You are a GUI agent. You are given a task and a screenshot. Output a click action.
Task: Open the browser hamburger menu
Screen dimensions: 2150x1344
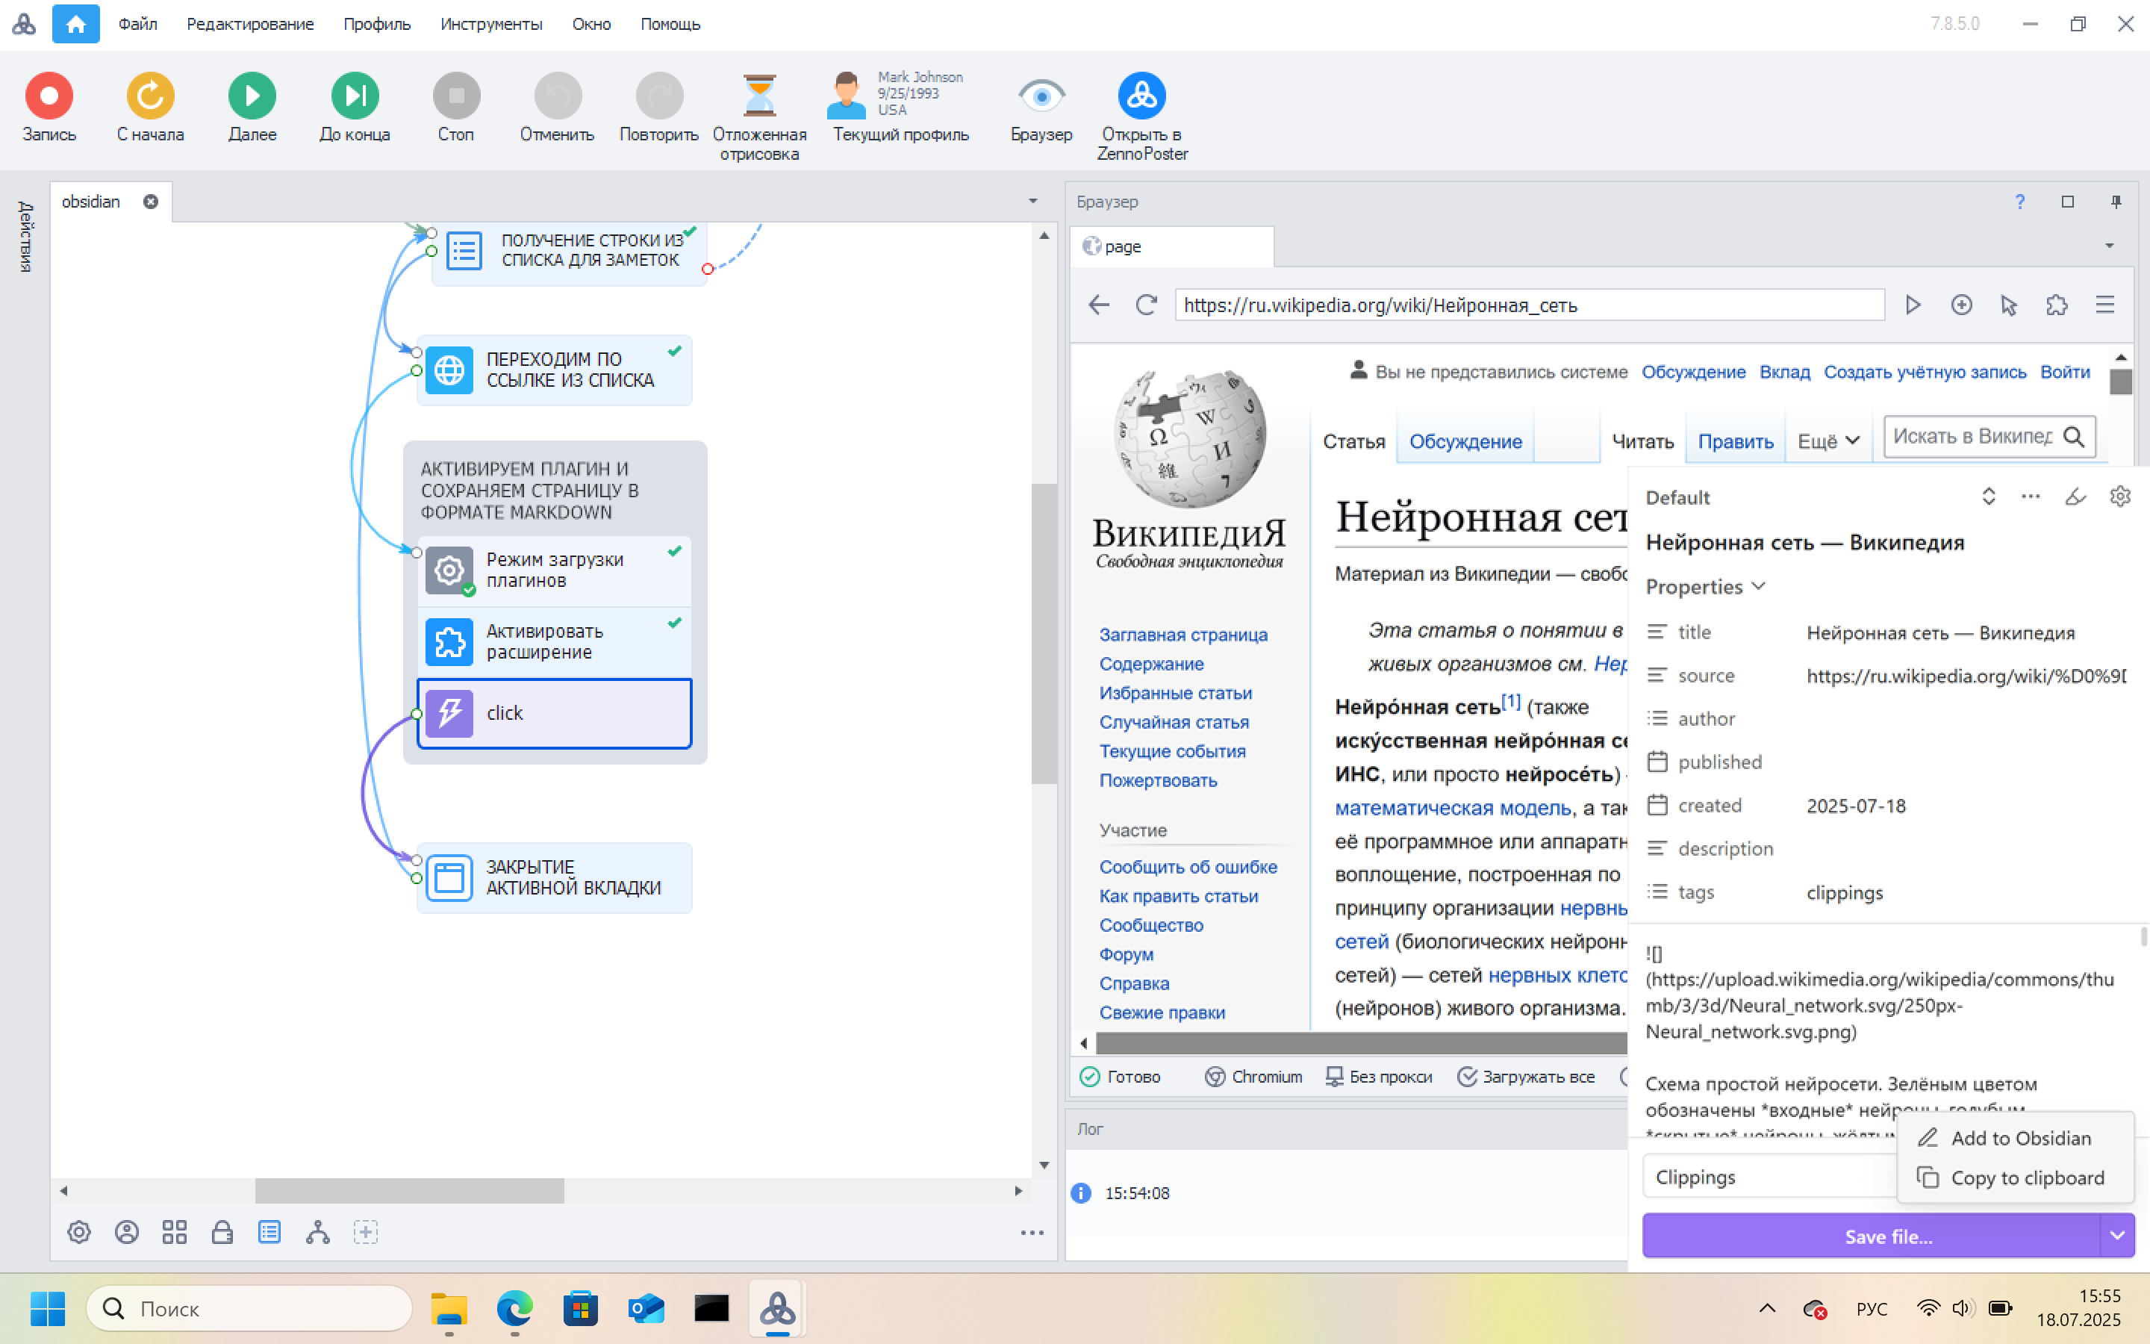(x=2104, y=305)
